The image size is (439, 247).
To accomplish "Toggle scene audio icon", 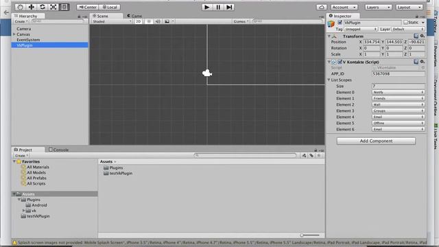I will click(x=158, y=21).
